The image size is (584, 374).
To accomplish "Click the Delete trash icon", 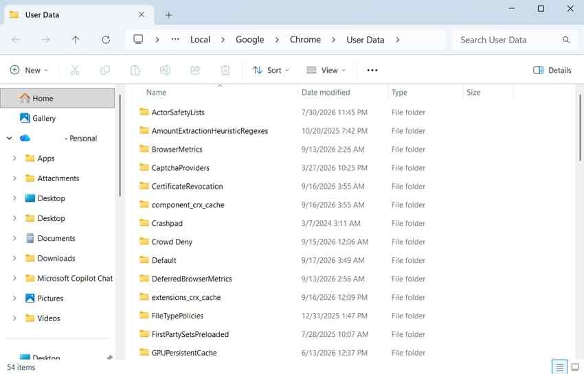I will (225, 70).
